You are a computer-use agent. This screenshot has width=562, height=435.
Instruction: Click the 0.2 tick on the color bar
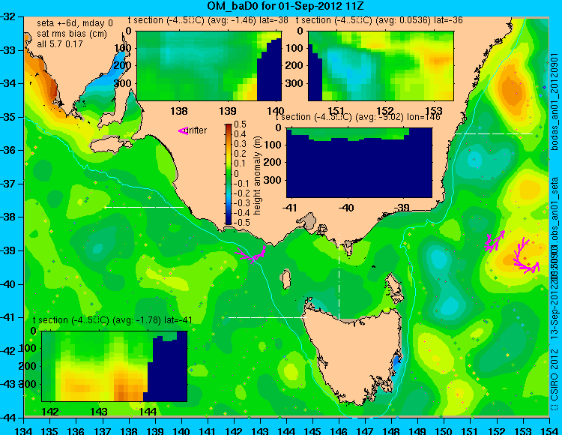click(240, 154)
